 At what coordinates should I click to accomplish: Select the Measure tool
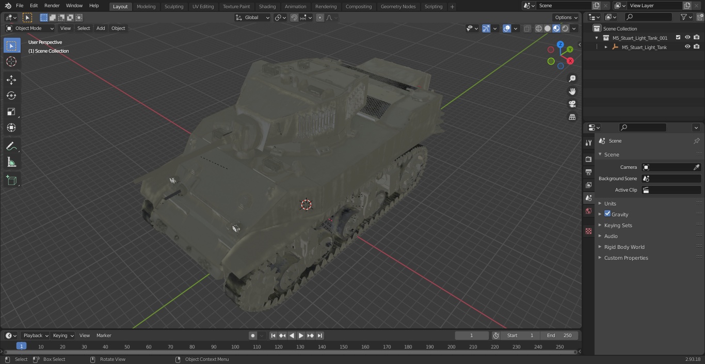[11, 162]
